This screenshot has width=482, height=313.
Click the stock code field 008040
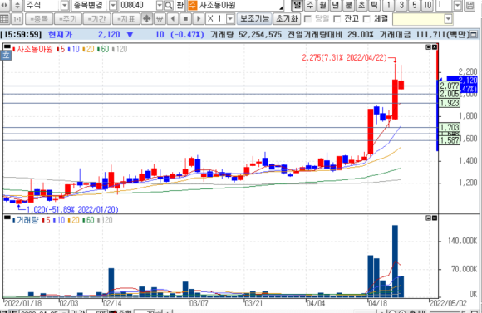coord(138,5)
